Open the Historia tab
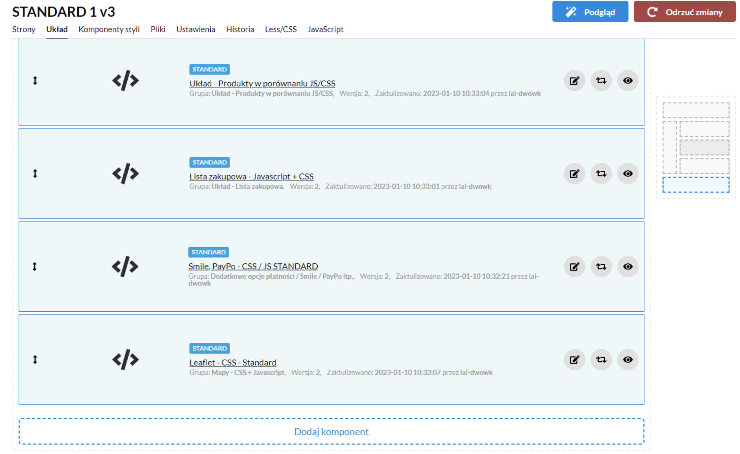 click(x=240, y=29)
